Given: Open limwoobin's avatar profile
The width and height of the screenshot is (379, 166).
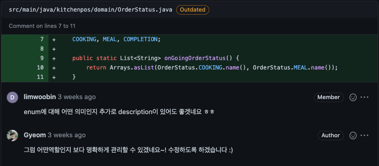Looking at the screenshot, I should click(x=12, y=97).
